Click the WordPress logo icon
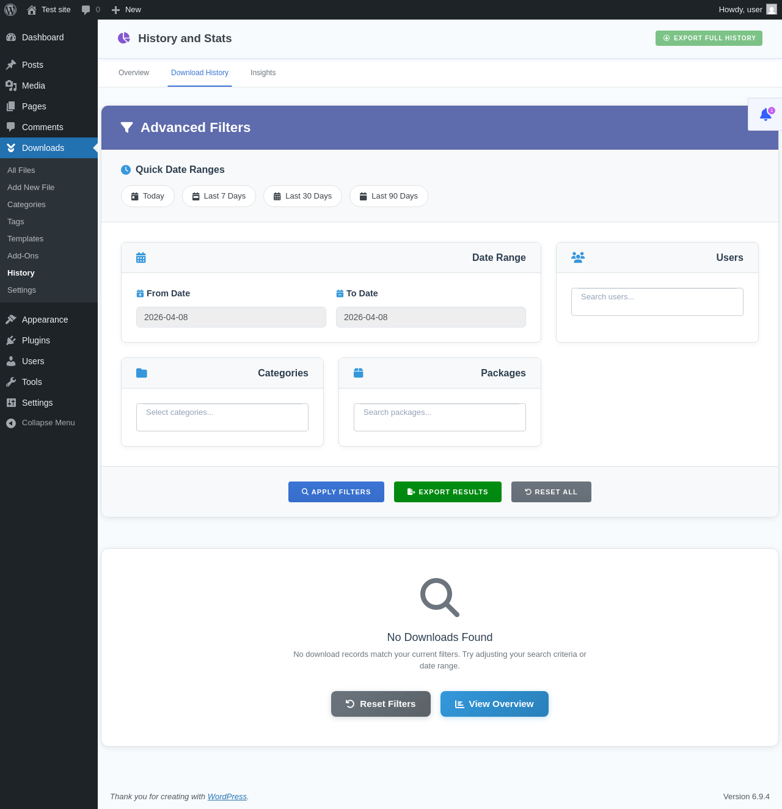The width and height of the screenshot is (782, 809). (10, 10)
